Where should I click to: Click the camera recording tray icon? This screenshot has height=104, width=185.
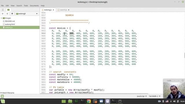coord(159,101)
